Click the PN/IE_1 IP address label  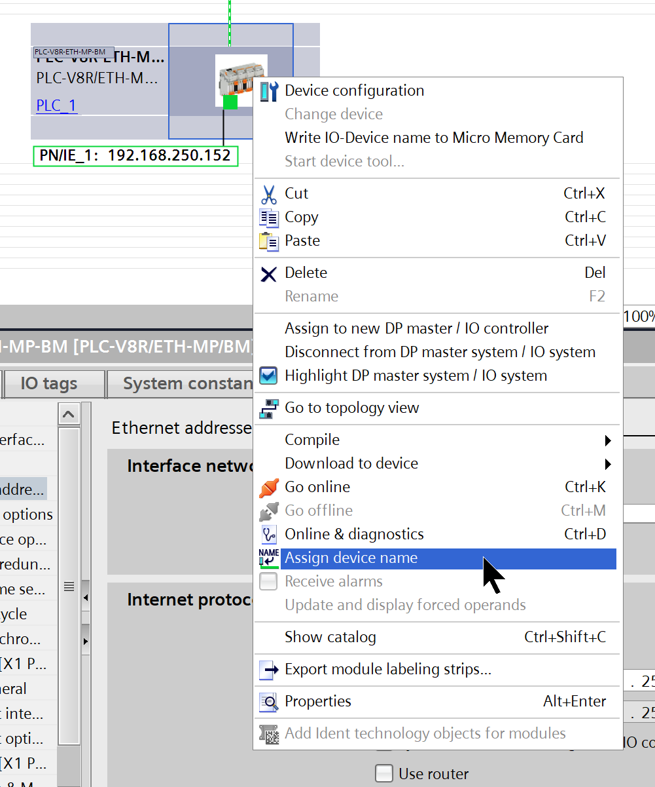(135, 156)
